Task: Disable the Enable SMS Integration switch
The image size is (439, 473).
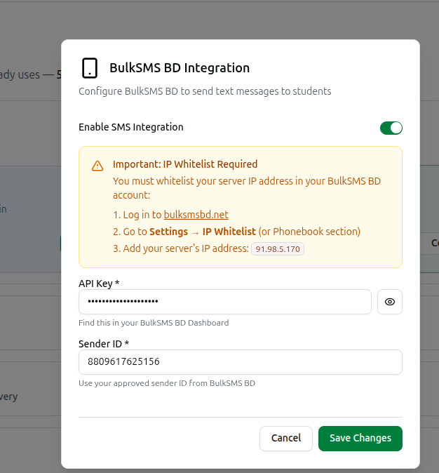Action: (391, 128)
